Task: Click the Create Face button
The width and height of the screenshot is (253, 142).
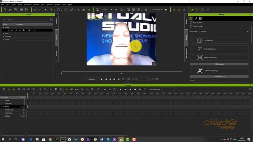Action: pos(219,40)
